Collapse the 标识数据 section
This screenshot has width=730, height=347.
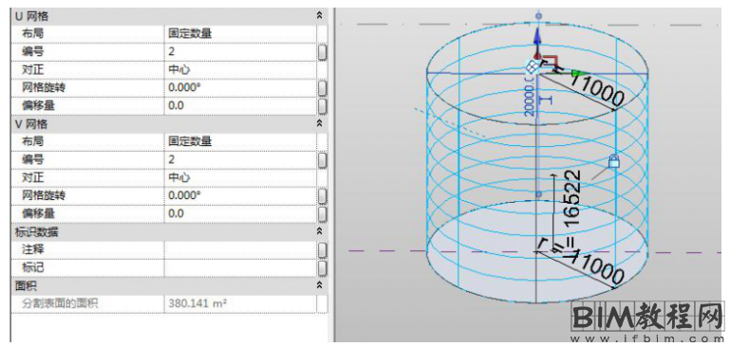[x=319, y=231]
